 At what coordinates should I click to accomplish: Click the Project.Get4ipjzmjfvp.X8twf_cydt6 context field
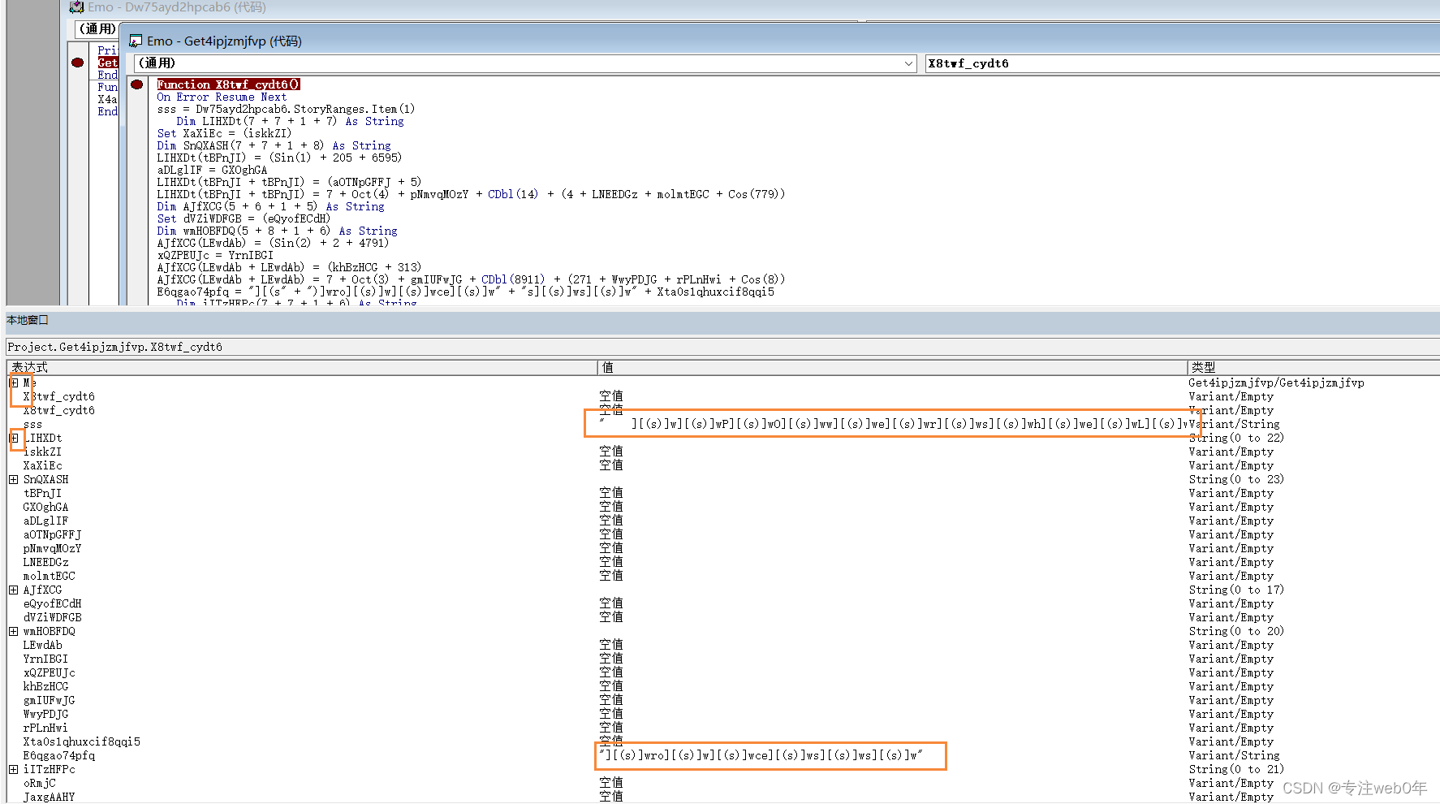(723, 347)
